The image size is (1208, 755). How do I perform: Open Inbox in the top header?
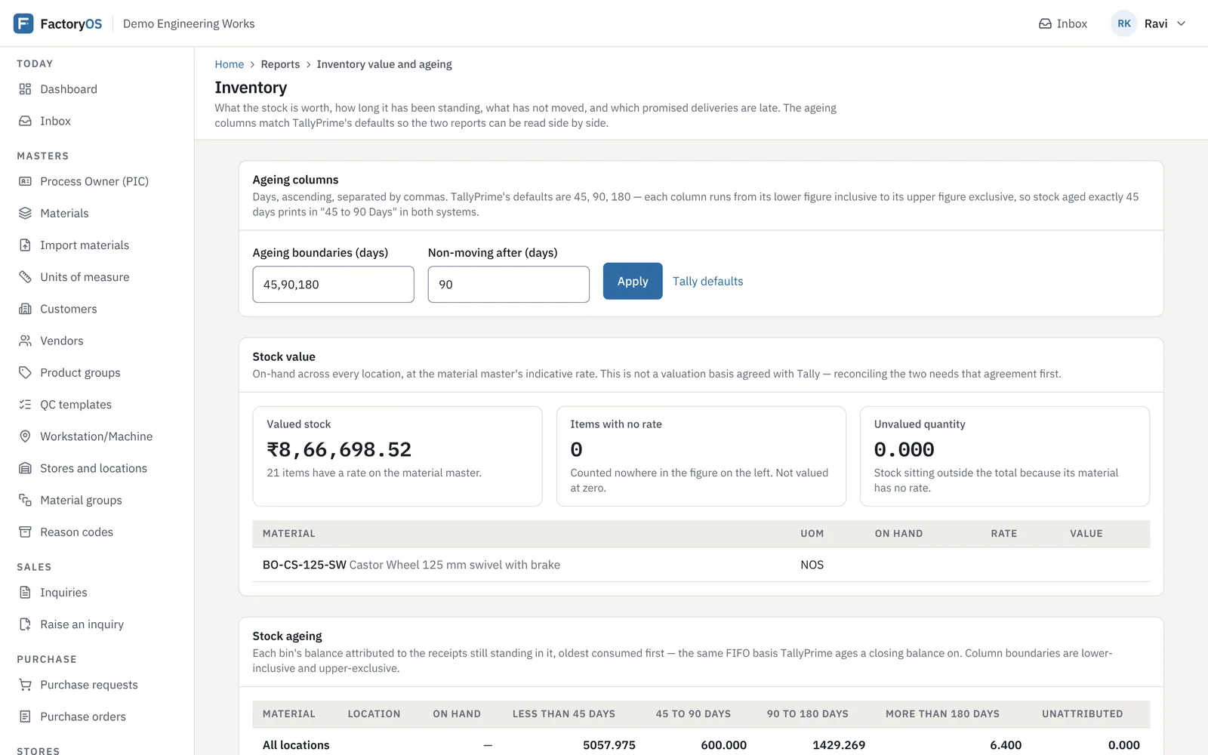coord(1063,23)
